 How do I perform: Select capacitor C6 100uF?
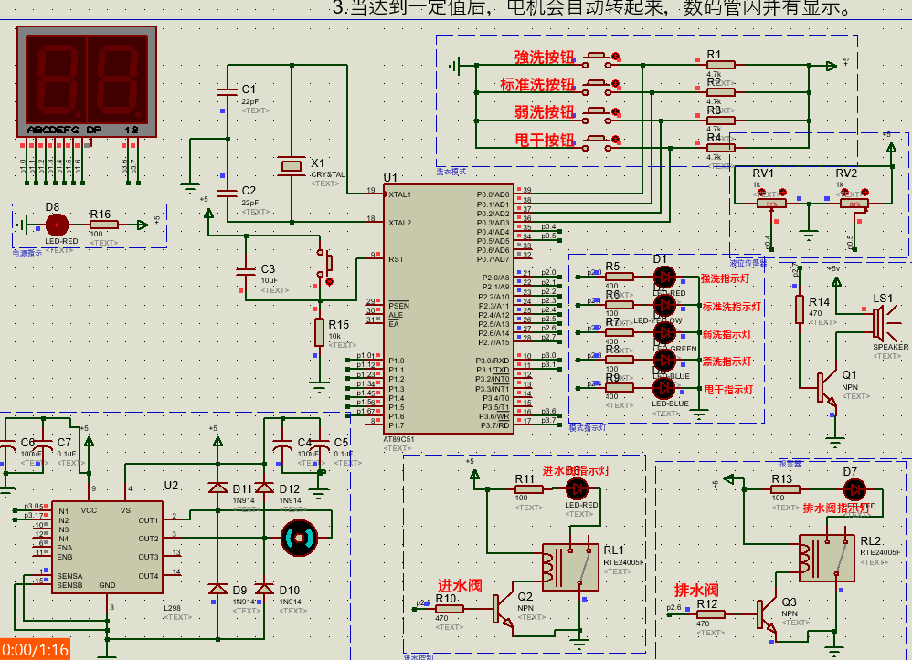coord(7,446)
